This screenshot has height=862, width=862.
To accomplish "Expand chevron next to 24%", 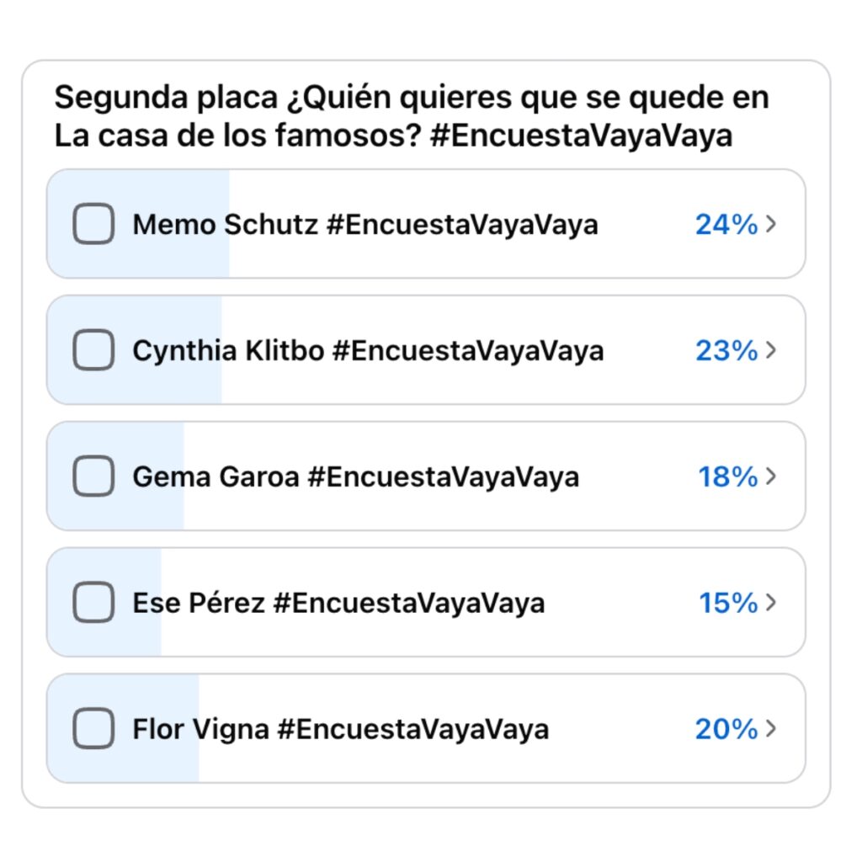I will (771, 224).
